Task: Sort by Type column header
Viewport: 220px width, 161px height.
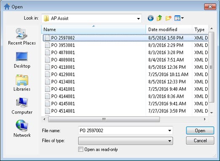Action: [200, 29]
